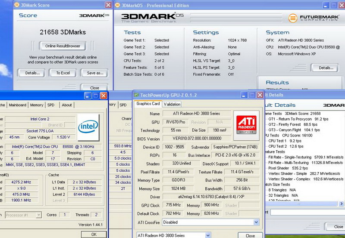Select the Graphics Card tab in GPU-Z
The height and width of the screenshot is (238, 345).
[x=148, y=104]
